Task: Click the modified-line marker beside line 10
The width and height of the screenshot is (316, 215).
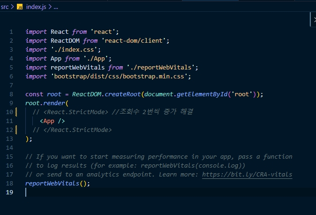Action: click(x=16, y=112)
